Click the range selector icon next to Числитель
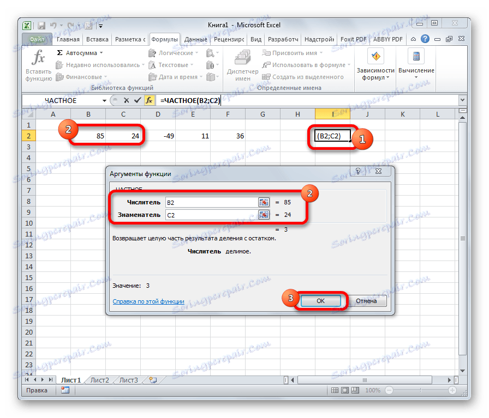The height and width of the screenshot is (418, 489). coord(264,202)
